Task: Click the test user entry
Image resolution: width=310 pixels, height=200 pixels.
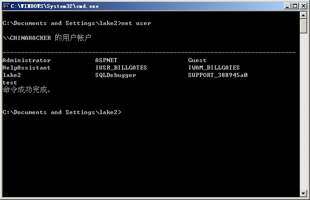Action: click(x=10, y=83)
